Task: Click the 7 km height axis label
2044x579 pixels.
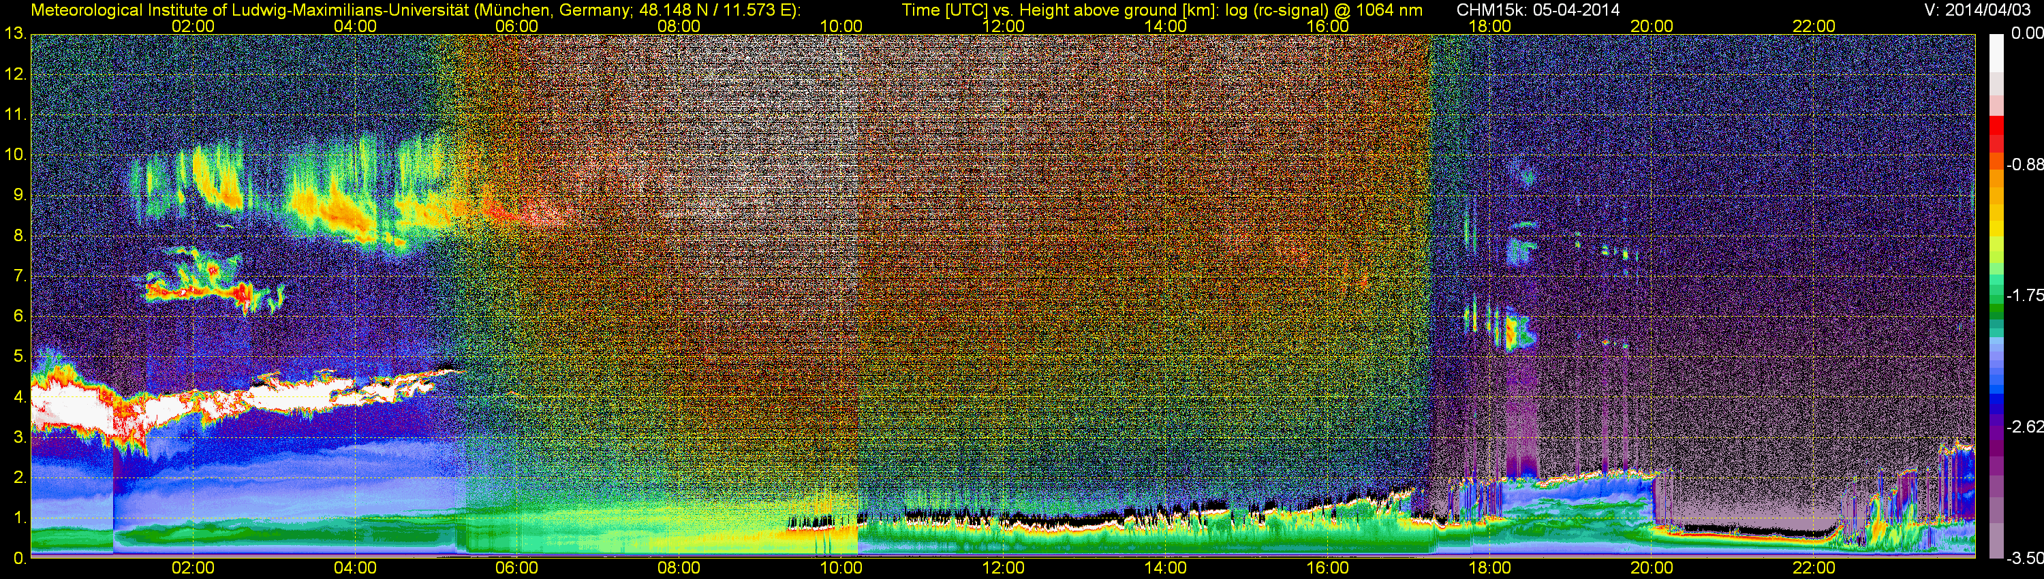Action: pyautogui.click(x=19, y=276)
